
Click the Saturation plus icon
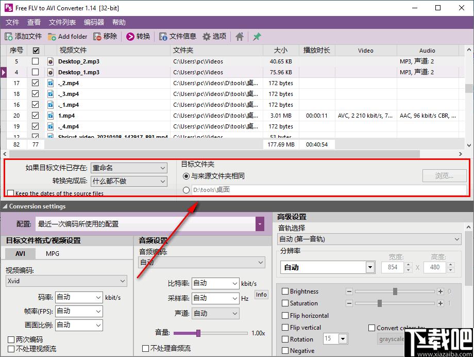tap(441, 303)
